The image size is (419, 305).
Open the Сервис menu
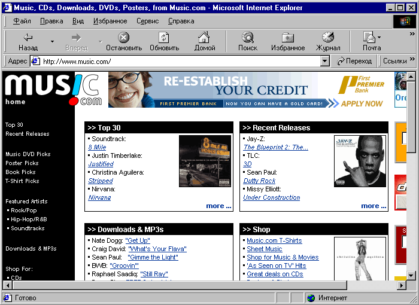coord(147,21)
